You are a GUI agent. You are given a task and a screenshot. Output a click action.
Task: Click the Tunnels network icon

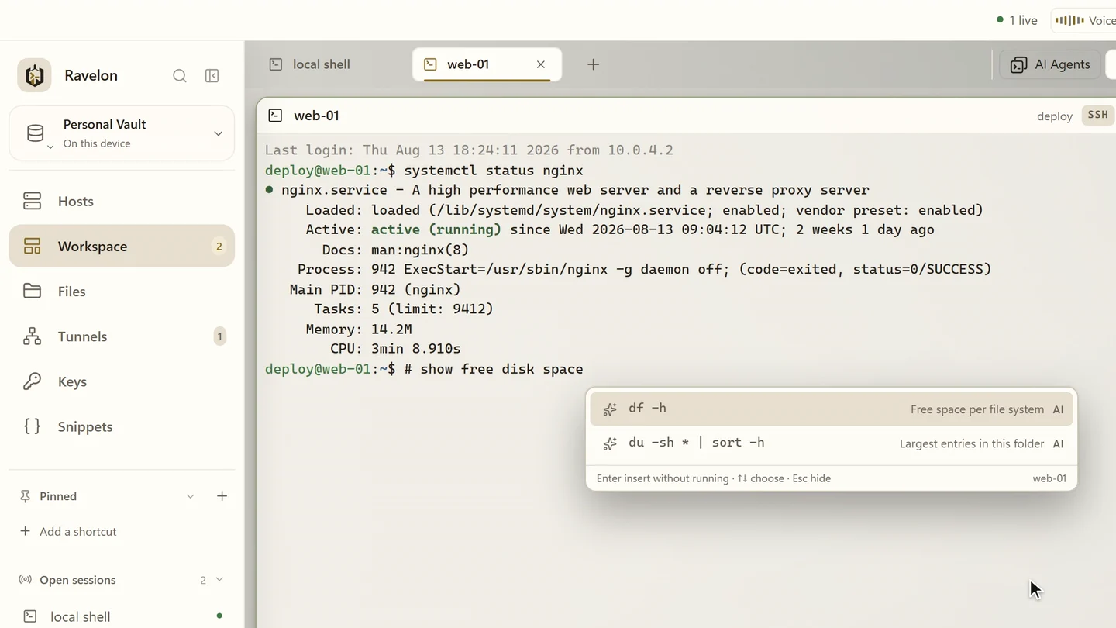pyautogui.click(x=32, y=336)
